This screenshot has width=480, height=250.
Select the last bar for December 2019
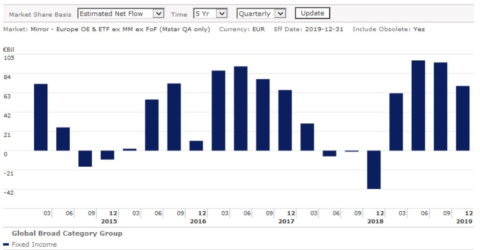pos(463,118)
